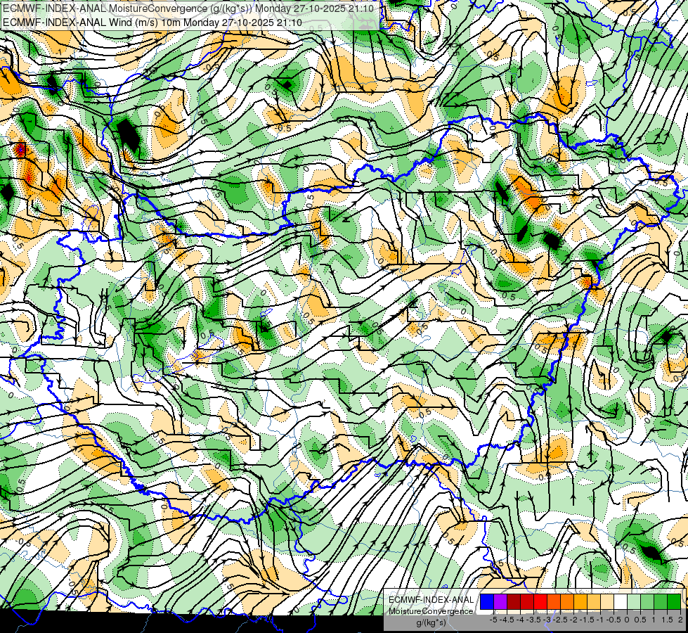Click the -5 tick value on the legend
The height and width of the screenshot is (633, 688).
click(x=493, y=620)
